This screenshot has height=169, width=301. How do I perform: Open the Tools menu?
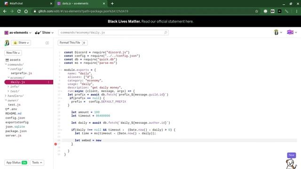(x=37, y=163)
